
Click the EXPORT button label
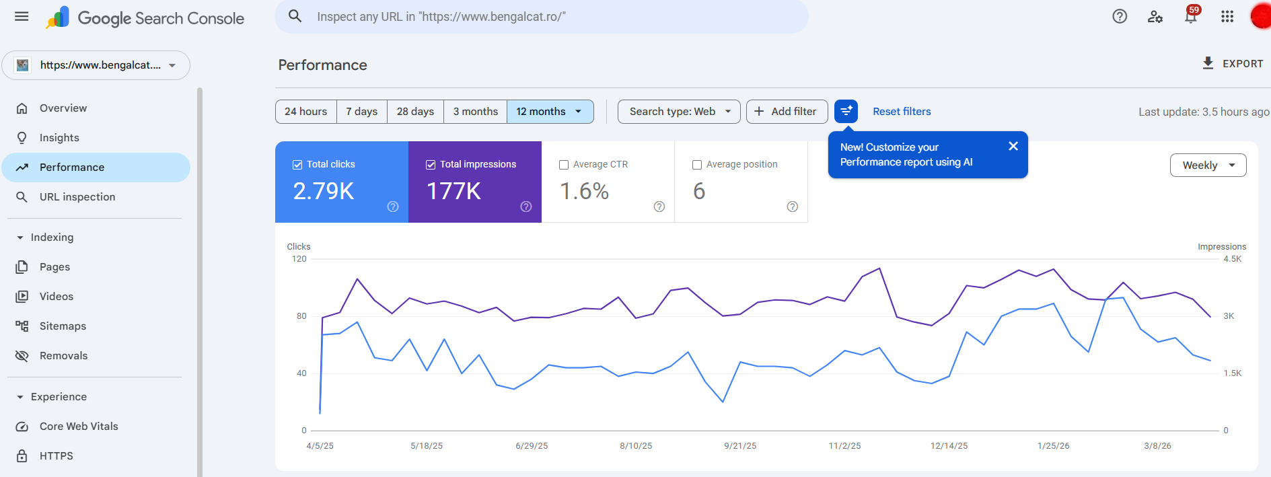tap(1243, 64)
